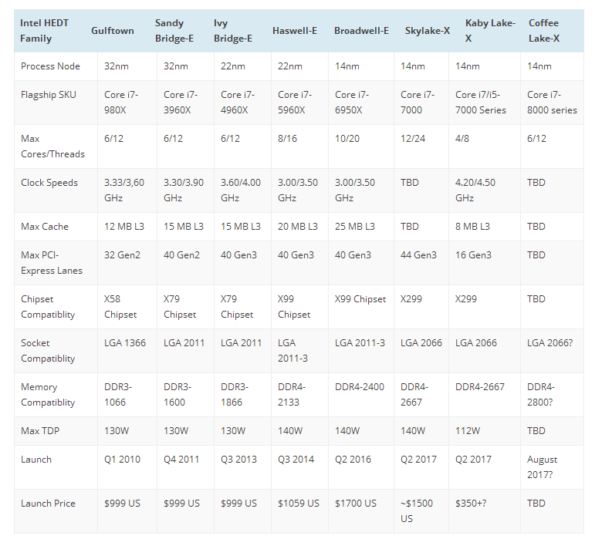612x539 pixels.
Task: Select the LGA 1366 socket cell
Action: coord(123,343)
